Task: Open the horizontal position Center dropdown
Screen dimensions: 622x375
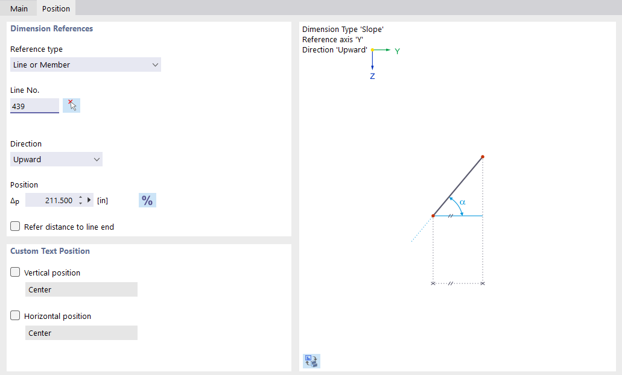Action: click(81, 333)
